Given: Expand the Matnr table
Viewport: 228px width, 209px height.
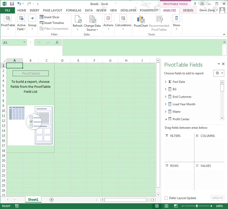Looking at the screenshot, I should pyautogui.click(x=165, y=112).
